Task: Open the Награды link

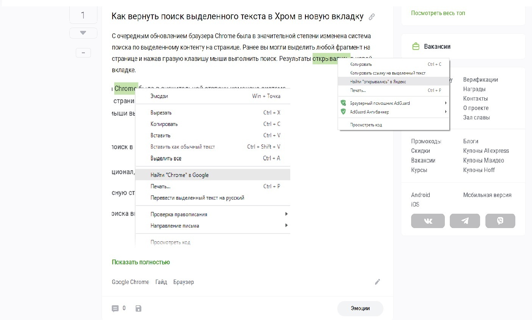Action: (x=474, y=89)
